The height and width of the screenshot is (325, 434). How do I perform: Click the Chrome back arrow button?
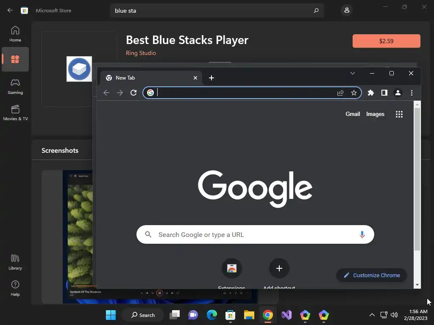pyautogui.click(x=106, y=93)
